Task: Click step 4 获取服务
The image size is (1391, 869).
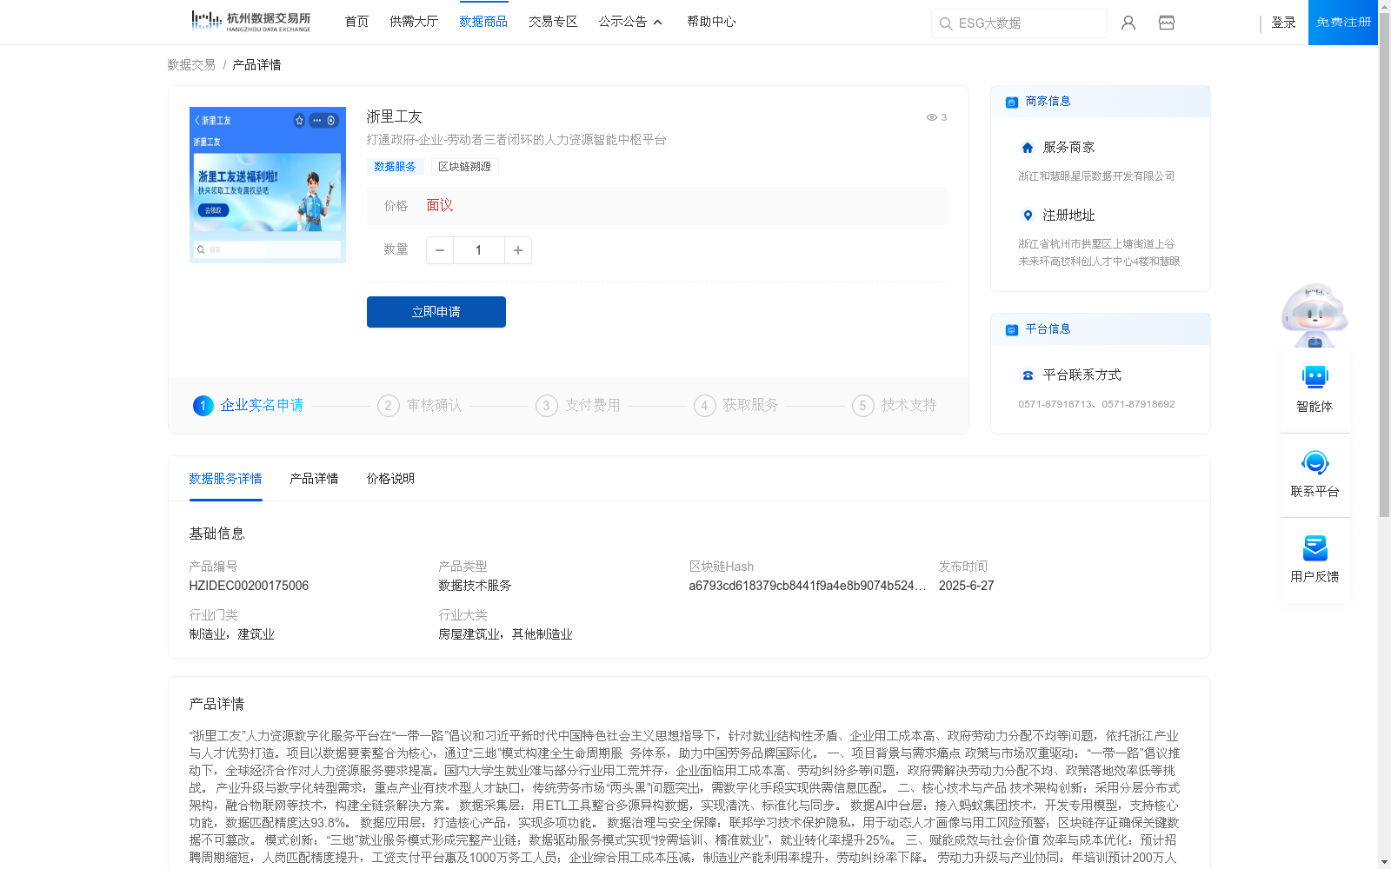Action: point(736,406)
